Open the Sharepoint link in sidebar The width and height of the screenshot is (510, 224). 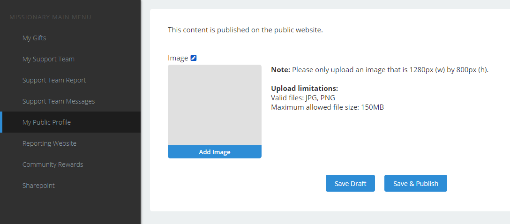click(38, 186)
